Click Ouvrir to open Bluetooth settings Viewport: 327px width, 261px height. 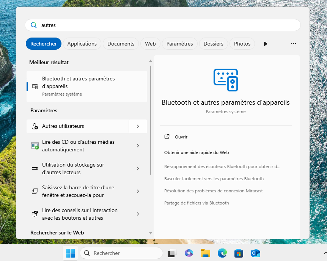click(x=181, y=137)
